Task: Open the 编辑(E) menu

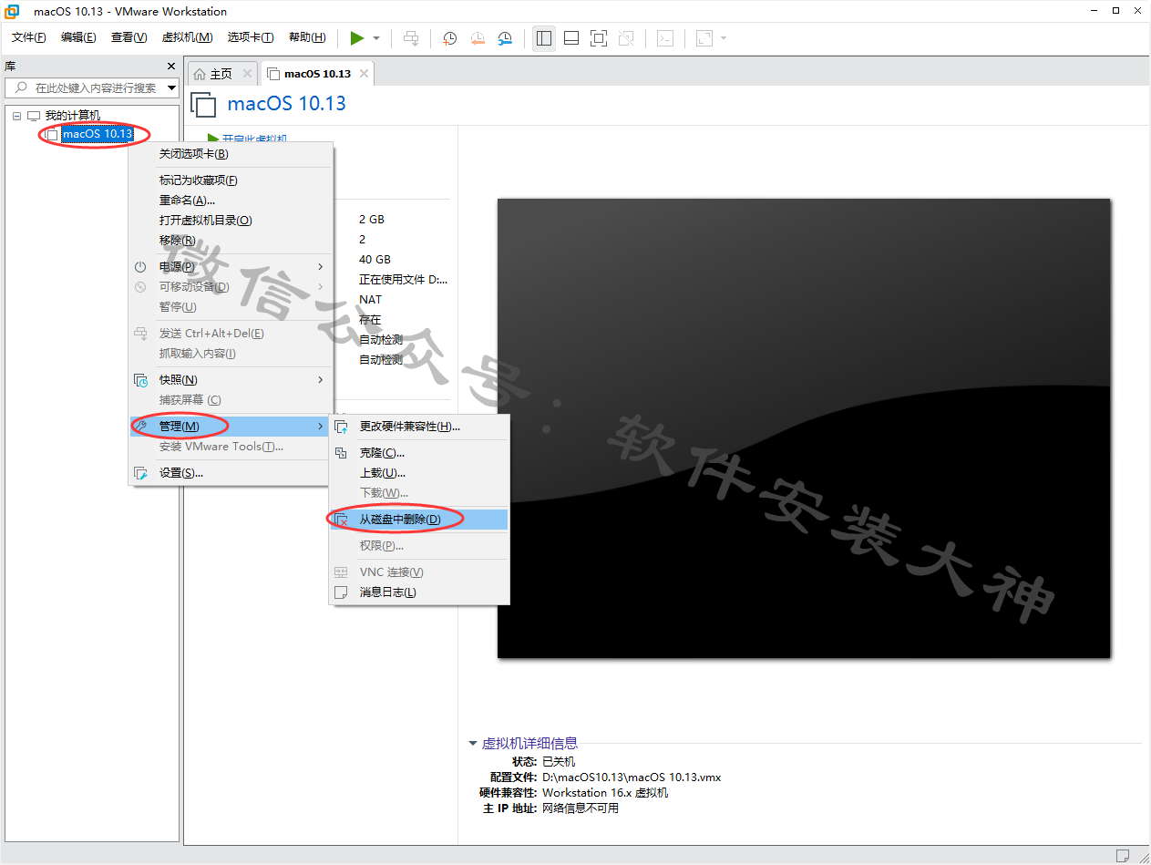Action: click(x=78, y=37)
